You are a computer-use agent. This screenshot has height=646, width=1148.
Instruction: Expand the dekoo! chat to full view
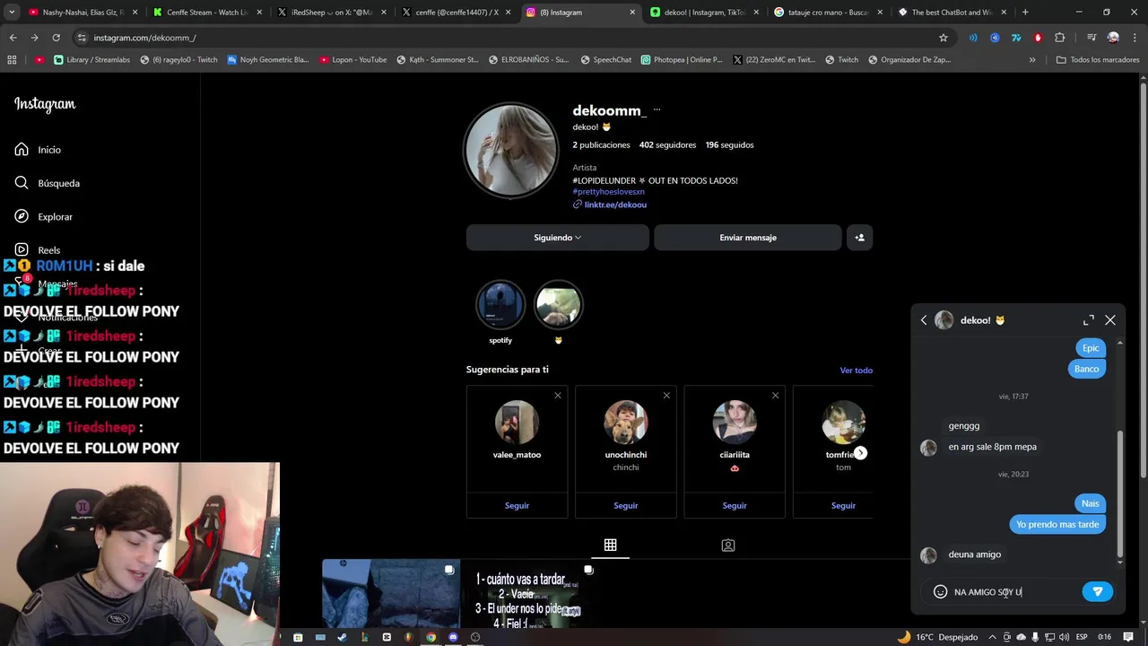tap(1089, 320)
